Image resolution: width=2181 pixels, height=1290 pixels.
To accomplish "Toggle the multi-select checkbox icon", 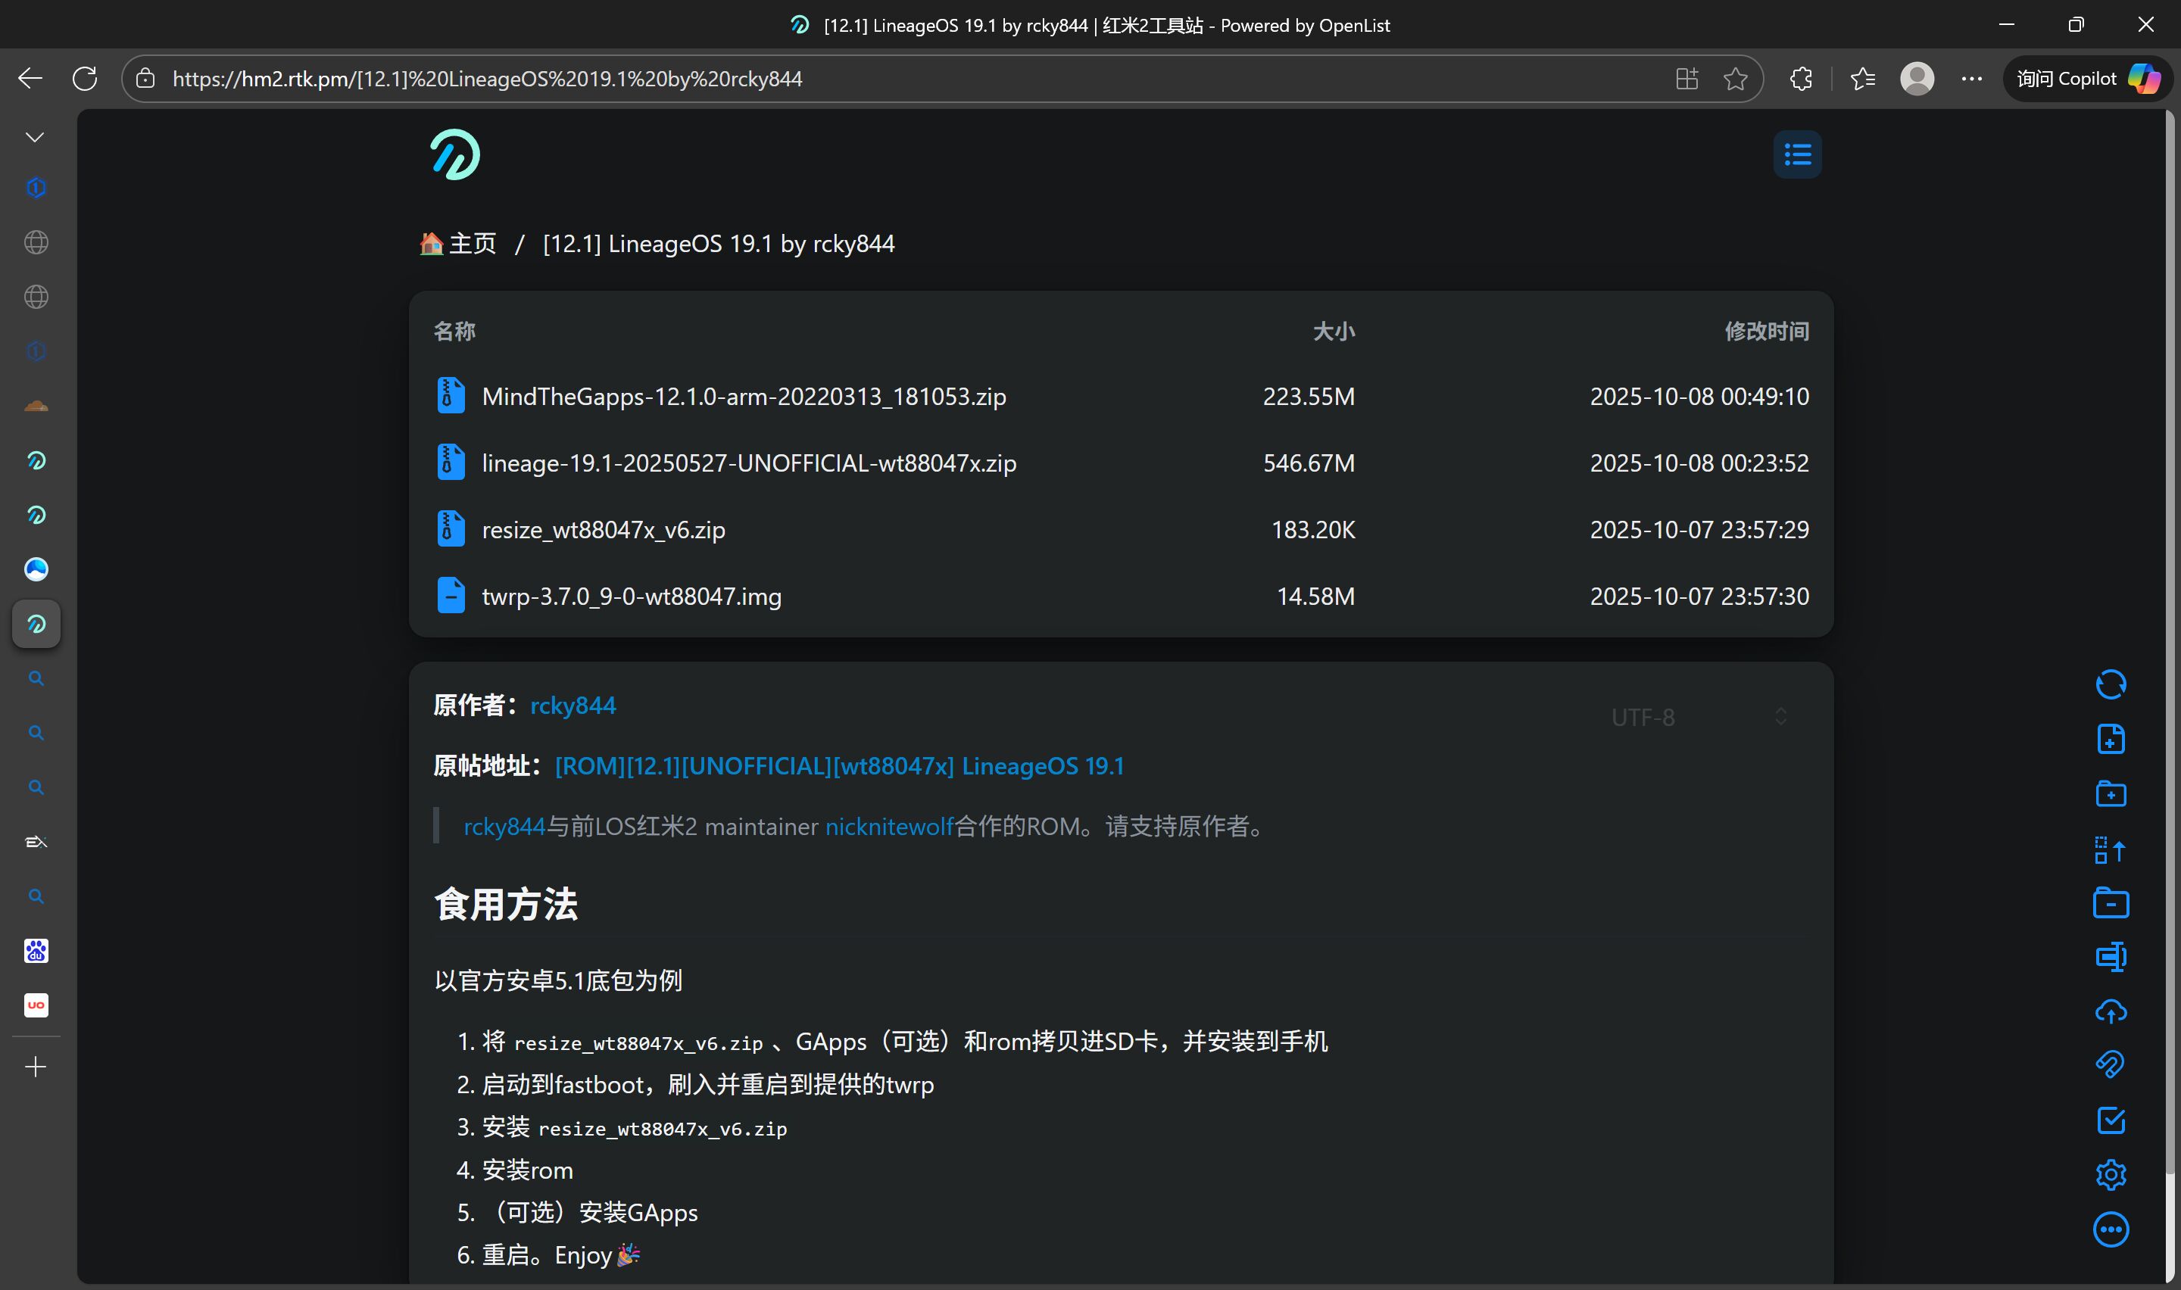I will [2110, 1120].
